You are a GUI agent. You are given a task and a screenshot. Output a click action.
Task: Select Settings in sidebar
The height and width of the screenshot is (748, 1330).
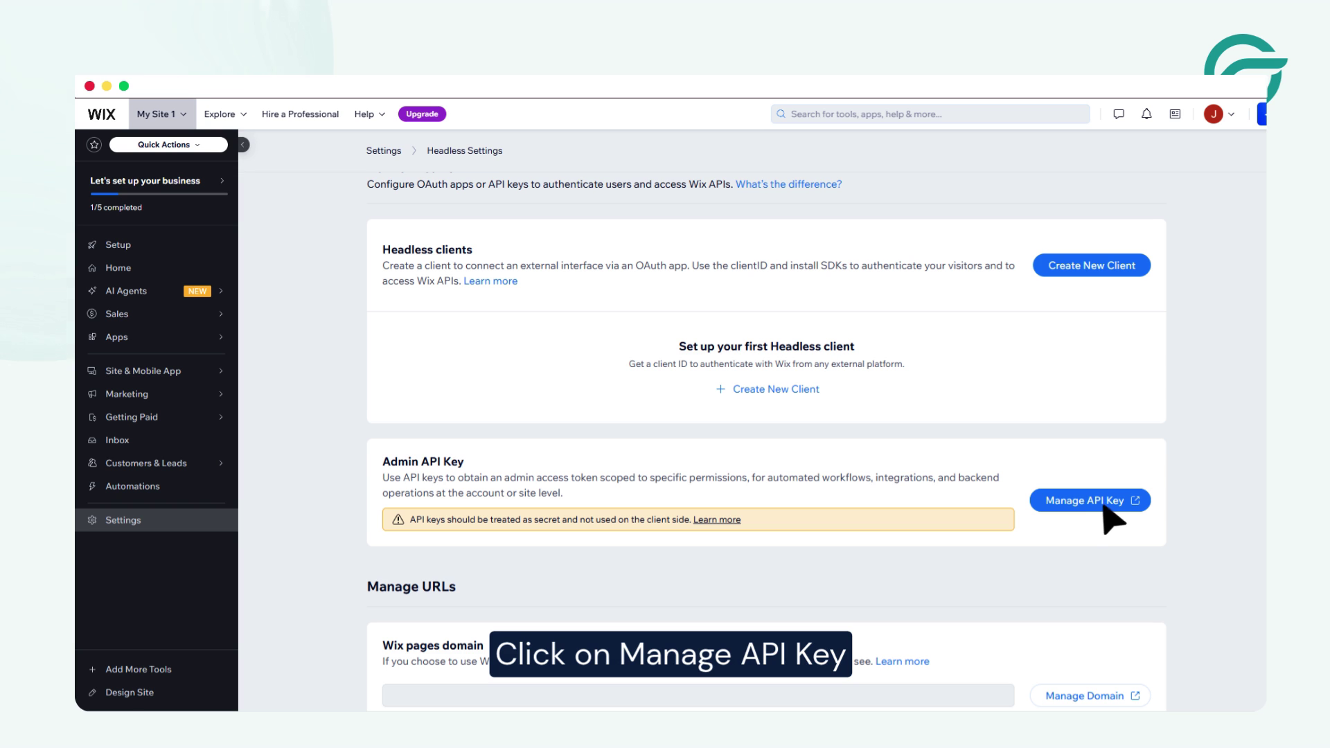[157, 520]
